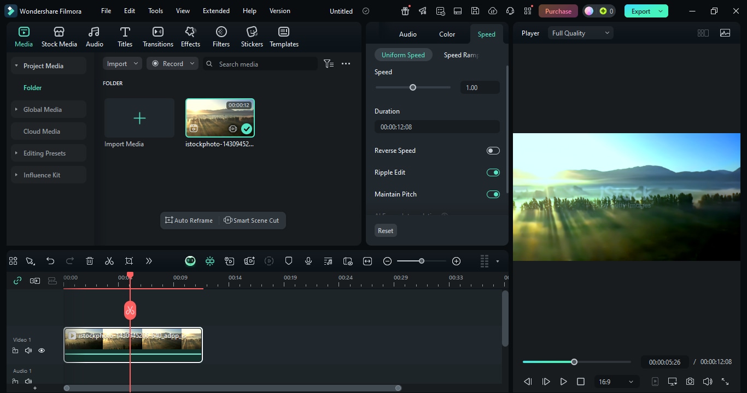Click the record voiceover microphone icon

pyautogui.click(x=308, y=261)
